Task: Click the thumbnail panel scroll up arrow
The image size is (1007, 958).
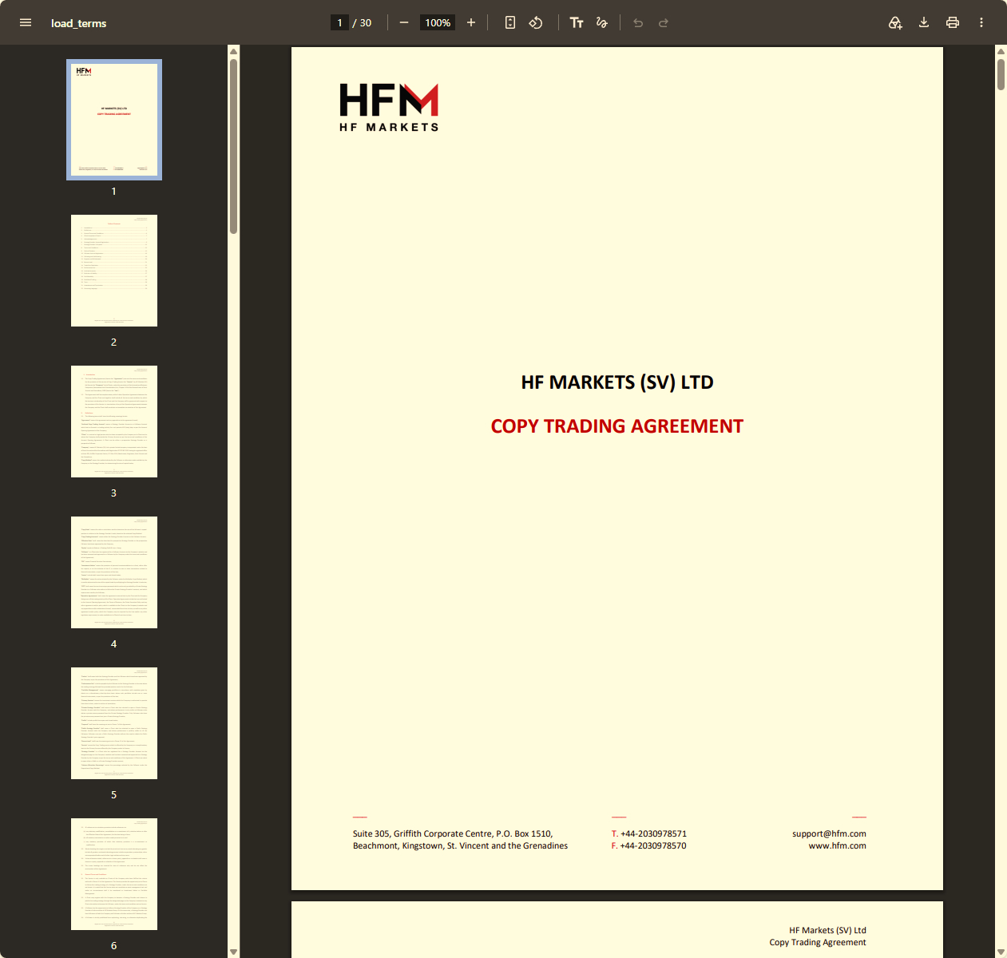Action: (233, 51)
